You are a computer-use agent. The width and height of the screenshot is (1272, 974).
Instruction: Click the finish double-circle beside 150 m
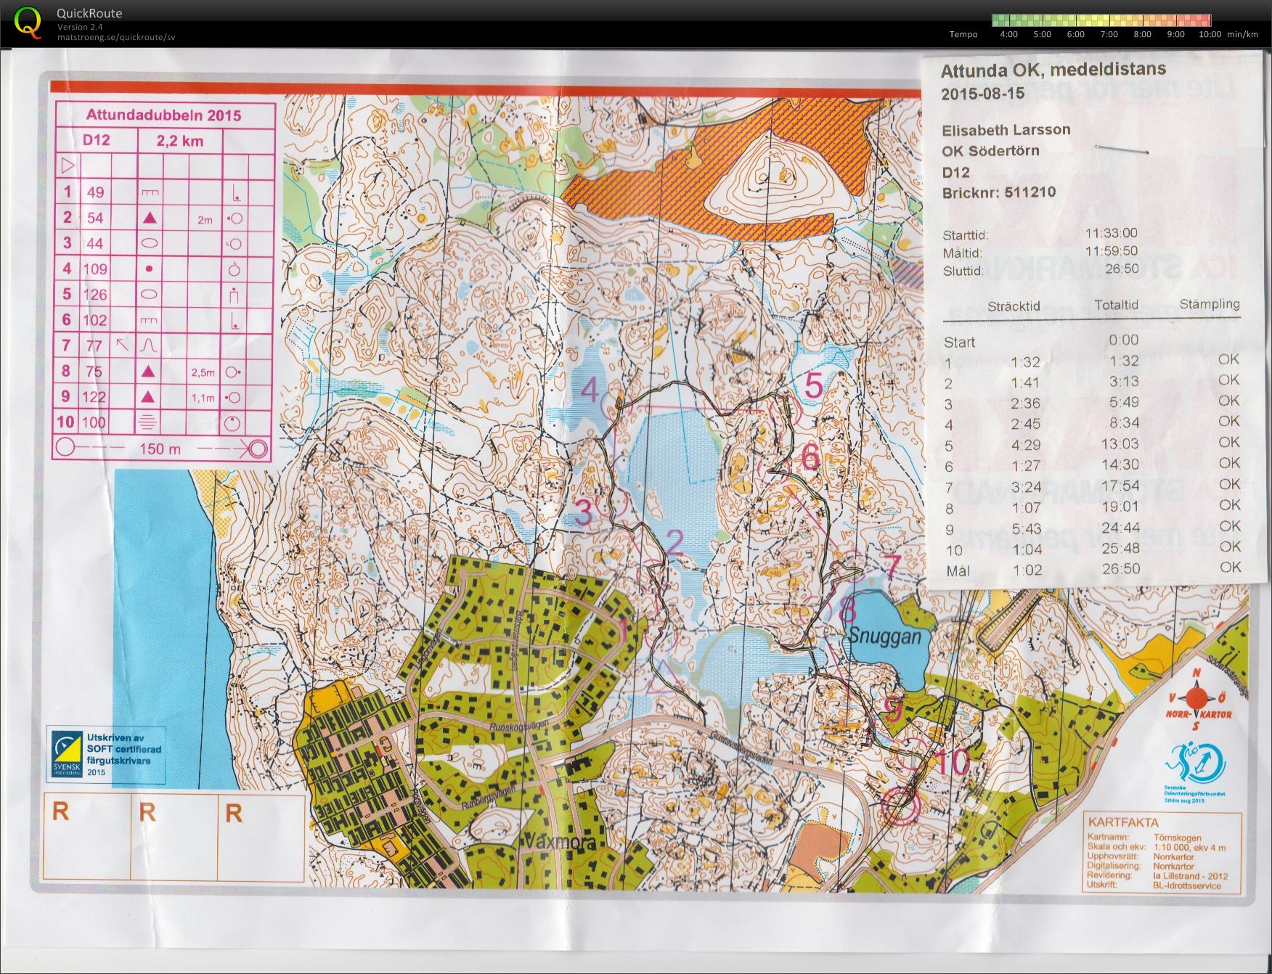coord(257,449)
